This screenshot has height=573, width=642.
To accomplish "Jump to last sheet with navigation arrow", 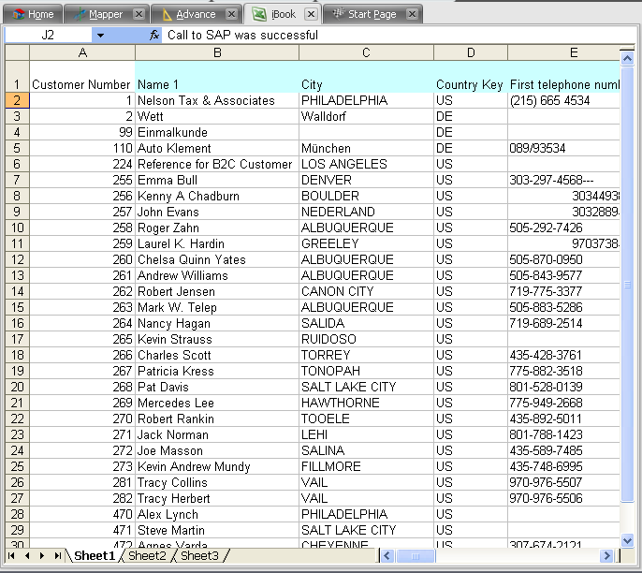I will tap(57, 556).
